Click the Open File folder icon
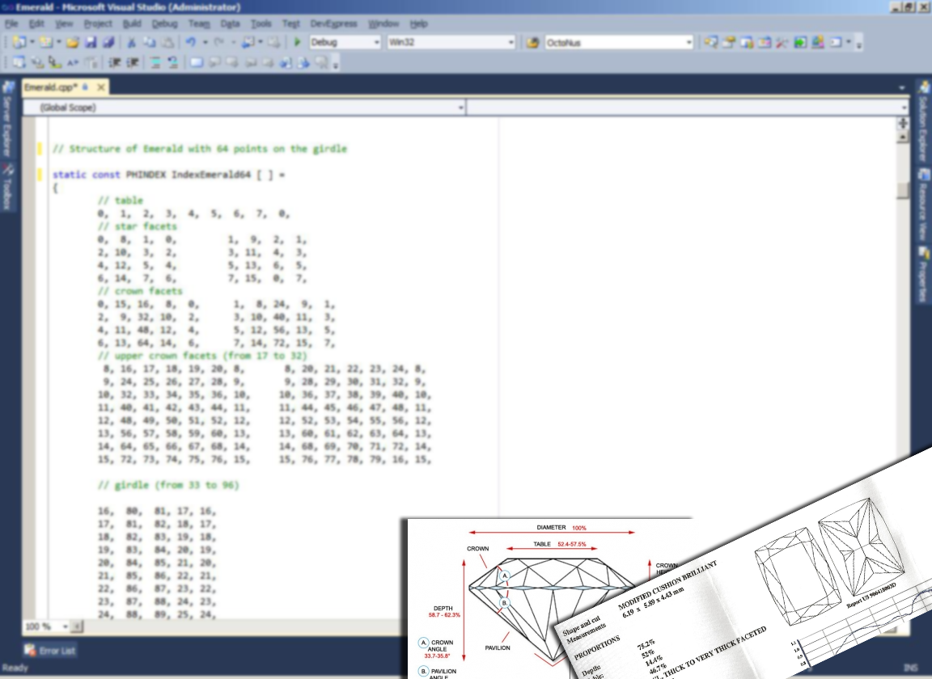 (x=73, y=42)
